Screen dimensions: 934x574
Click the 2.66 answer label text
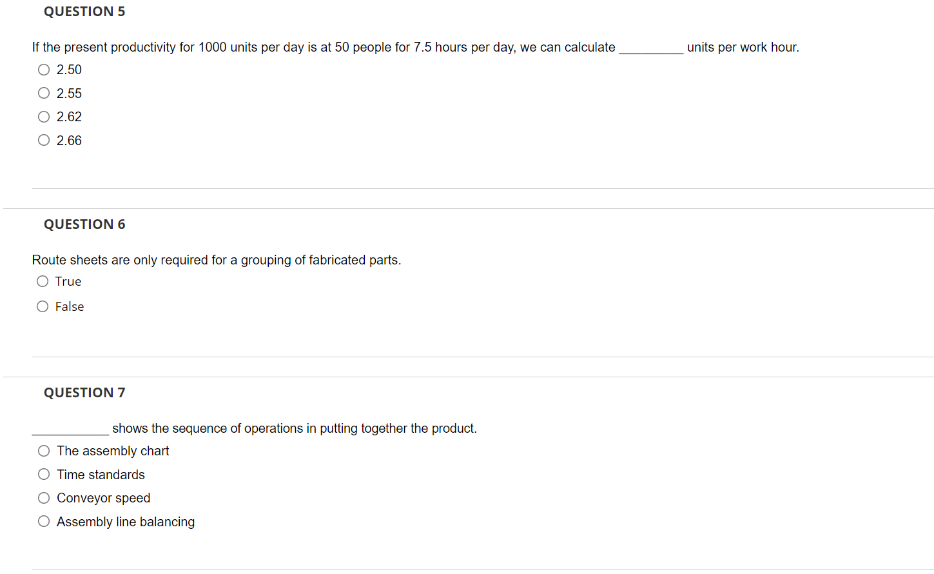tap(68, 140)
